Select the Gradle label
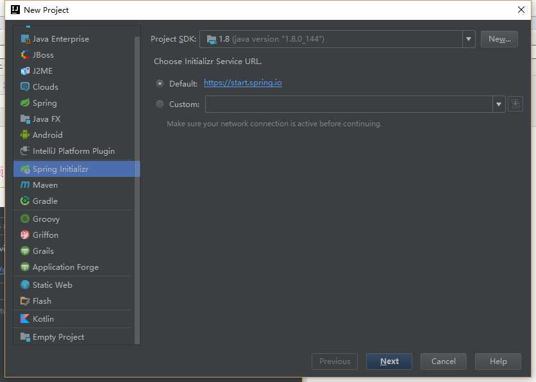Viewport: 536px width, 382px height. click(45, 201)
